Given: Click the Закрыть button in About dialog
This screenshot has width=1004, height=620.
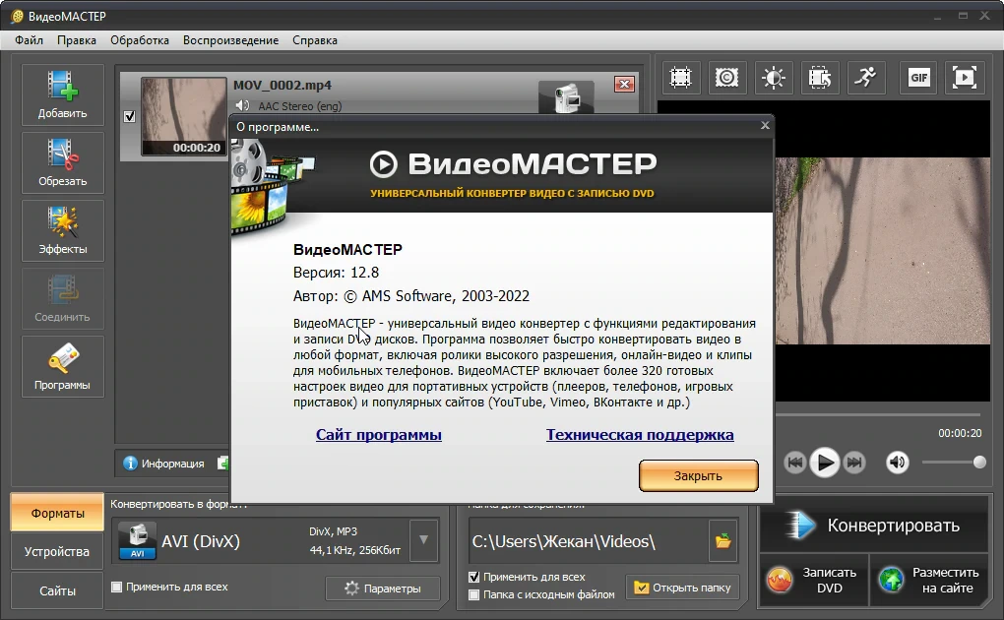Looking at the screenshot, I should pos(698,476).
